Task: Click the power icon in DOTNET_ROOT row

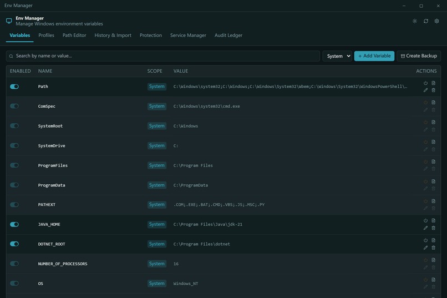Action: pyautogui.click(x=425, y=240)
